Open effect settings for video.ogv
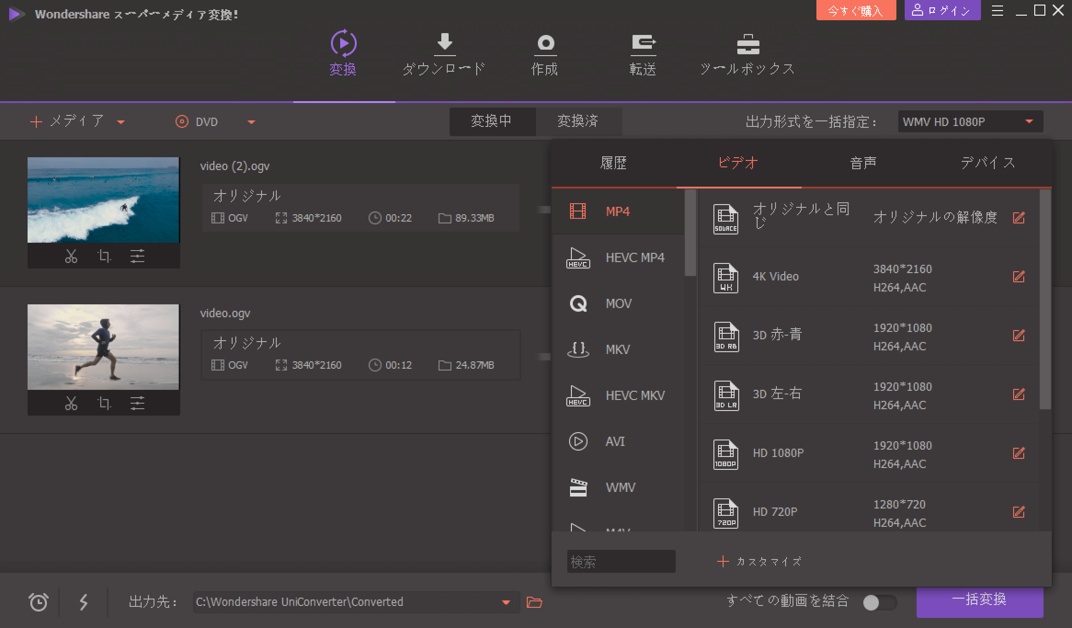 point(137,403)
